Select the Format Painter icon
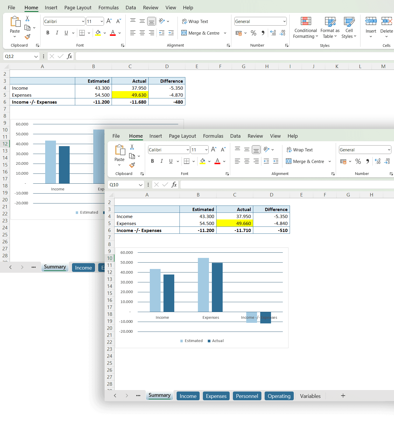This screenshot has height=425, width=394. 132,165
